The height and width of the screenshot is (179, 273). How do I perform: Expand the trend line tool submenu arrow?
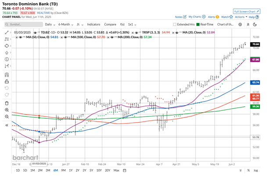coord(11,33)
